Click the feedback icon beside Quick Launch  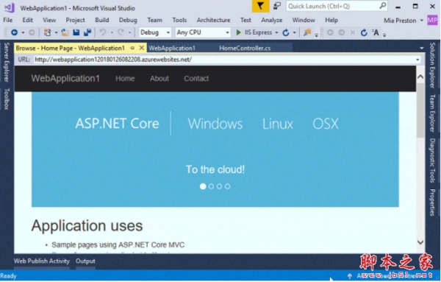point(277,6)
